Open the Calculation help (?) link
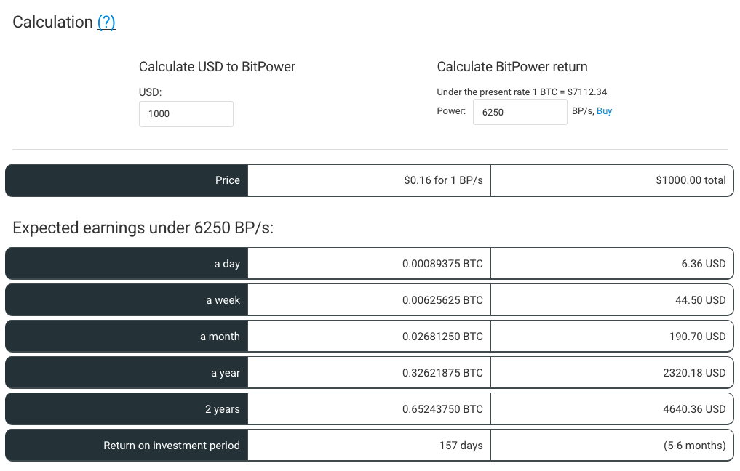 pyautogui.click(x=106, y=22)
